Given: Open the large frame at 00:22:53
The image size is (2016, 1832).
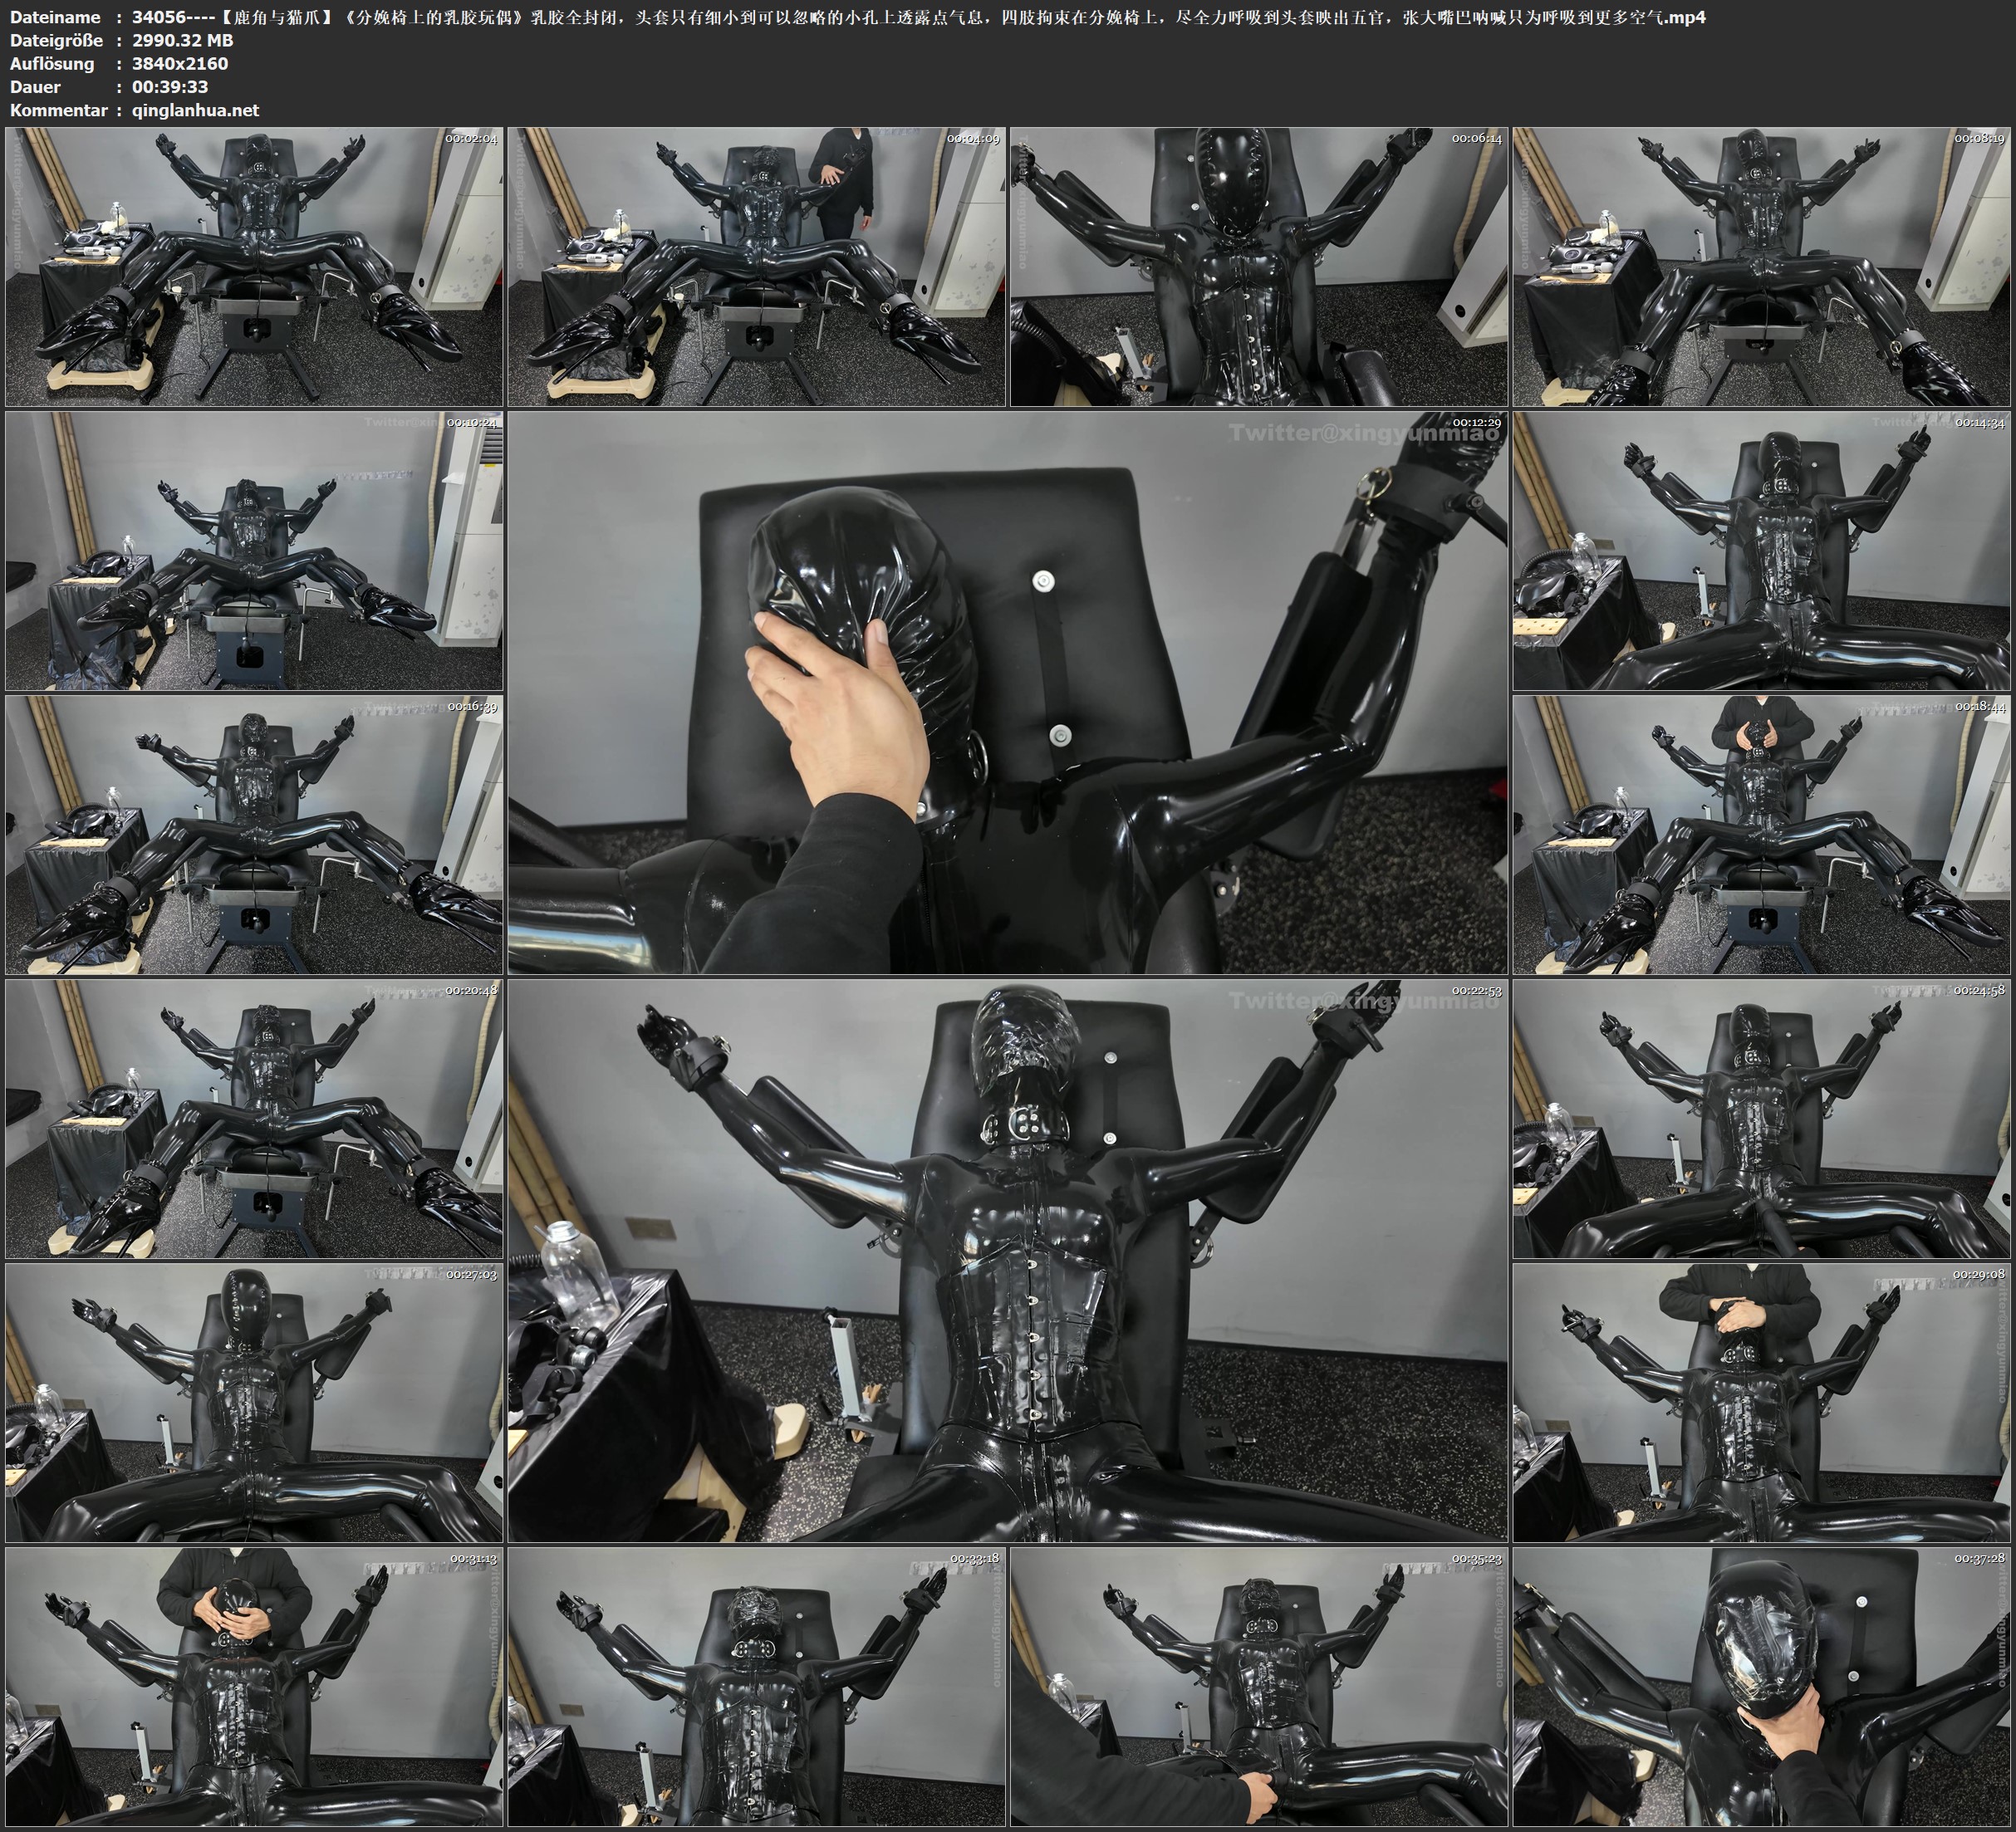Looking at the screenshot, I should 1008,1261.
